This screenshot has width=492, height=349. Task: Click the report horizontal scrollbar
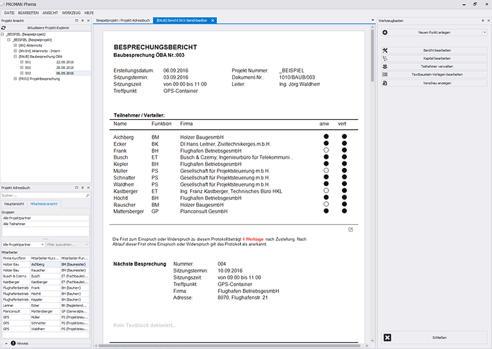[230, 345]
